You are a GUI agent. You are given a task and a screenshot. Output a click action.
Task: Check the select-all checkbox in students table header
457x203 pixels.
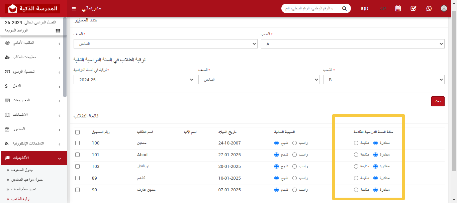[x=77, y=132]
